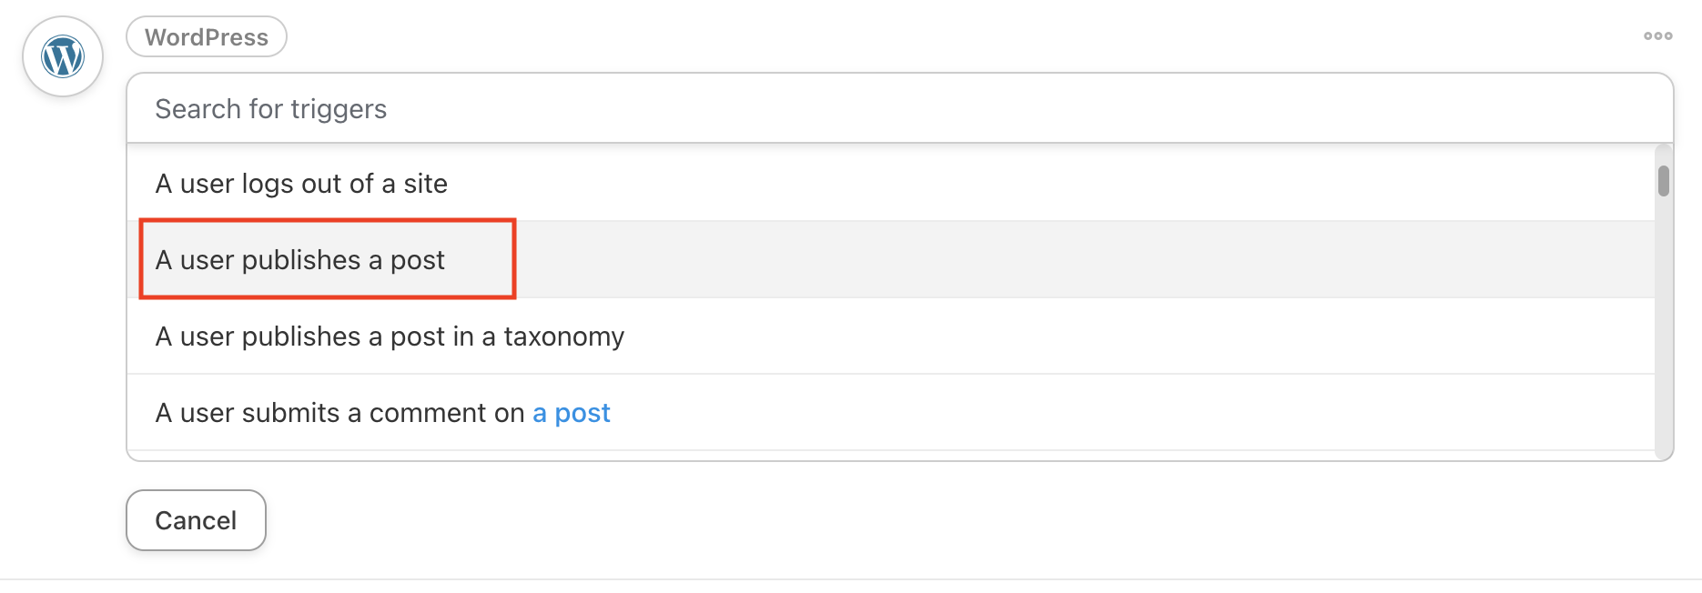
Task: Select the WordPress integration label
Action: 207,37
